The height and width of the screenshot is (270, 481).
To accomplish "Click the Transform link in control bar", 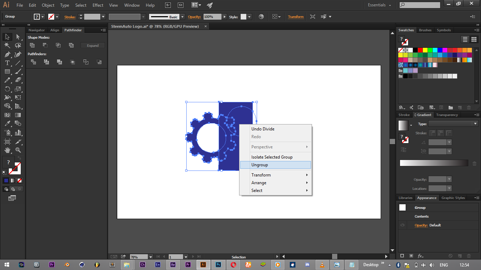I will coord(295,17).
